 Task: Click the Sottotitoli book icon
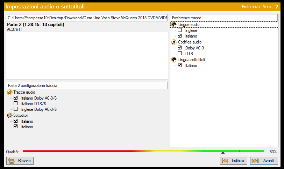click(x=10, y=115)
